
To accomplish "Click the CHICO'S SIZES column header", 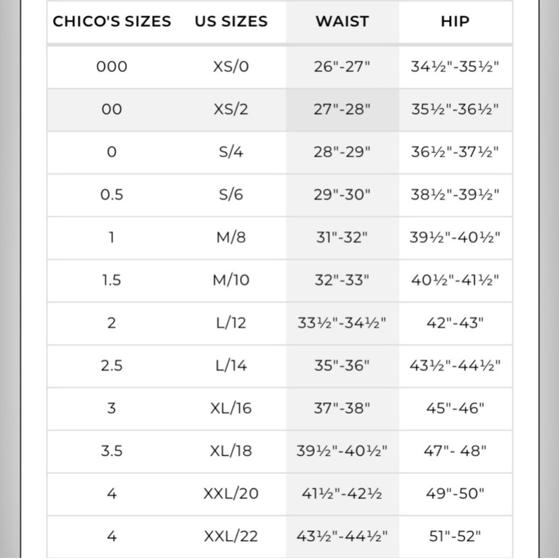I will tap(112, 22).
